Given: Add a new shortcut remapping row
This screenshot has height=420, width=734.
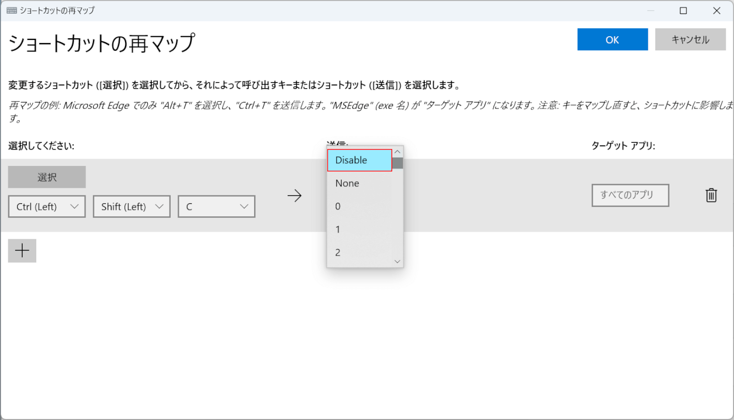Looking at the screenshot, I should [x=22, y=251].
